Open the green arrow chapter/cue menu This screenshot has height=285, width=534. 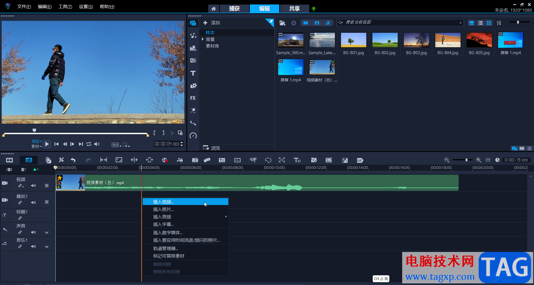36,169
